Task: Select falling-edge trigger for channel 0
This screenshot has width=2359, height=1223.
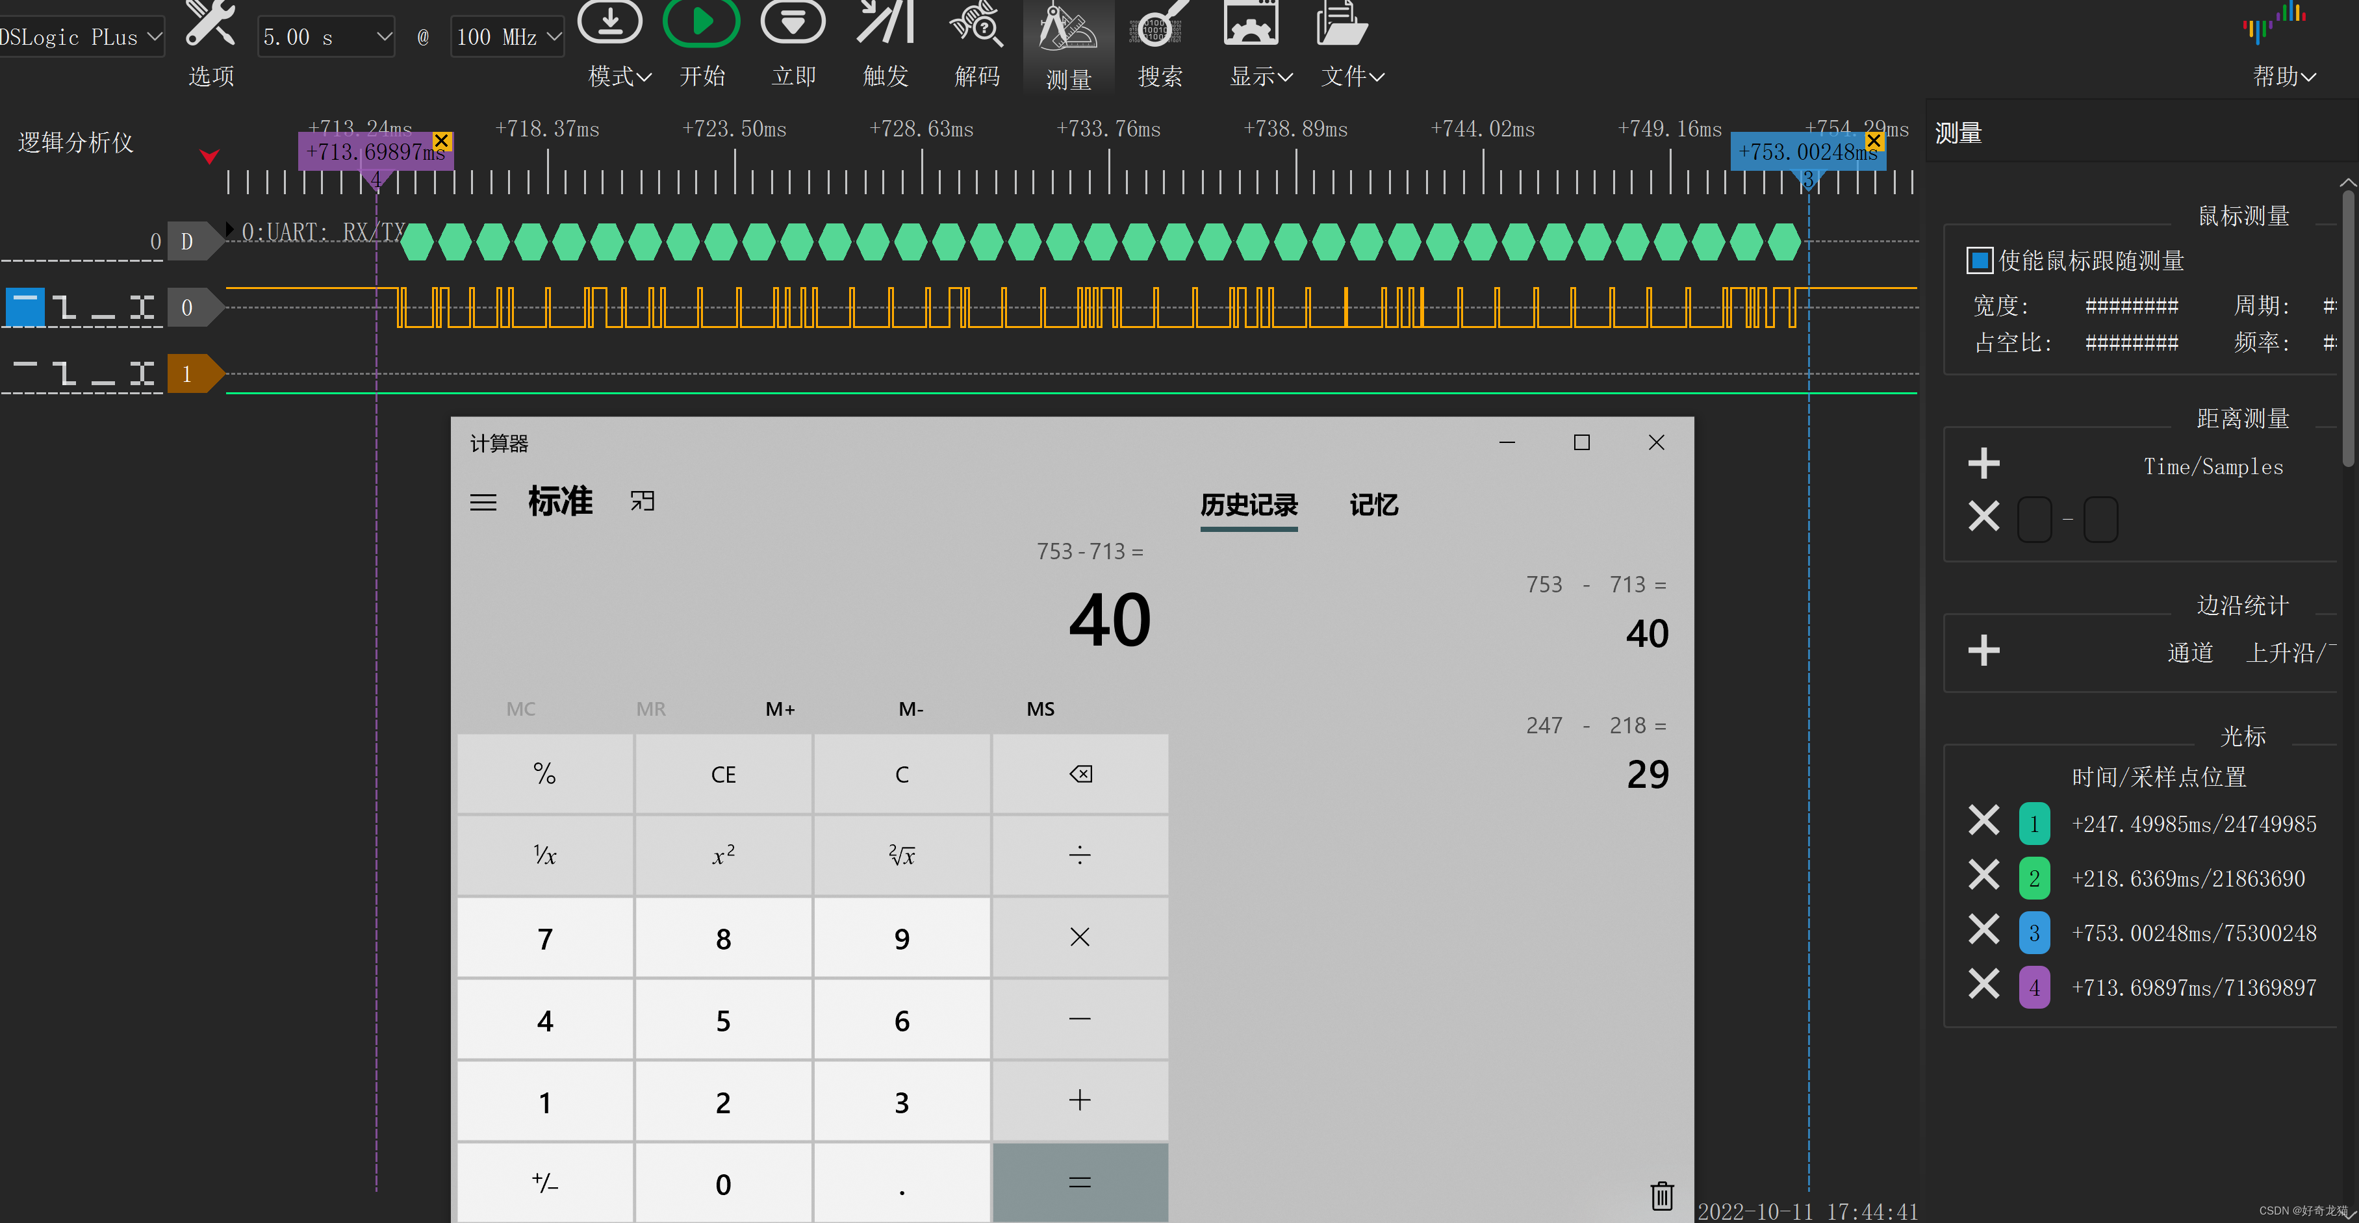Action: [64, 307]
